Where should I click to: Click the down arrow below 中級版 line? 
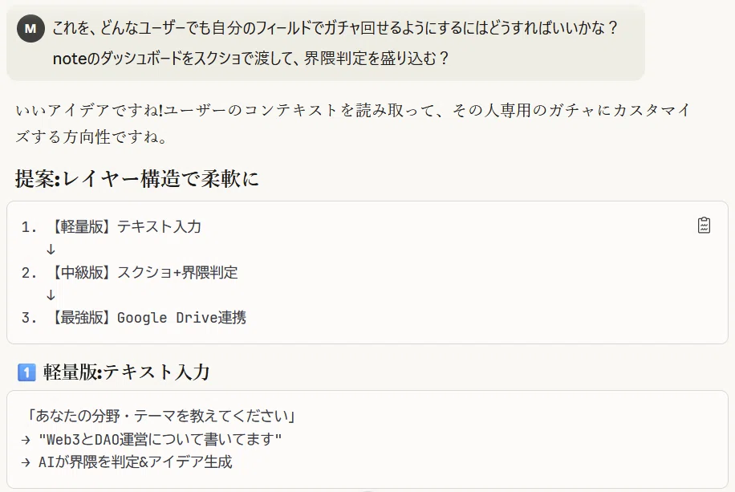[51, 295]
